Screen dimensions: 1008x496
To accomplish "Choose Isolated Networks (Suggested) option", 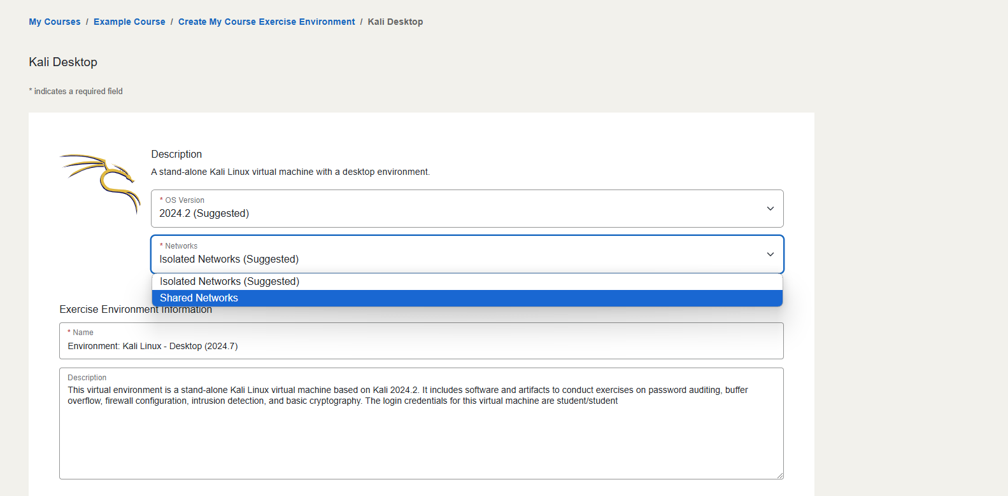I will [467, 282].
